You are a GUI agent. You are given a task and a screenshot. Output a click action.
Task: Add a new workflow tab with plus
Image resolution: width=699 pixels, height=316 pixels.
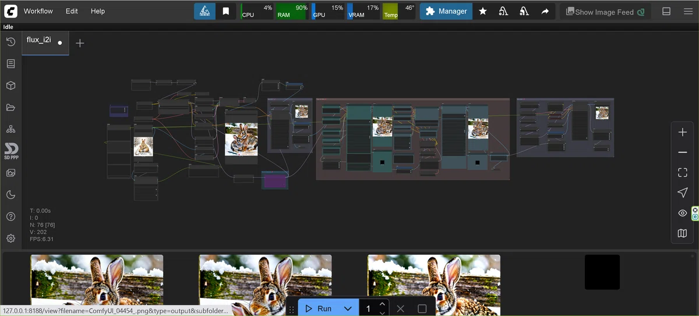[80, 43]
